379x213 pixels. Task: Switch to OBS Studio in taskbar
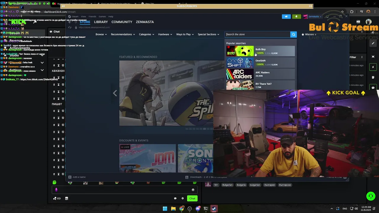point(189,209)
